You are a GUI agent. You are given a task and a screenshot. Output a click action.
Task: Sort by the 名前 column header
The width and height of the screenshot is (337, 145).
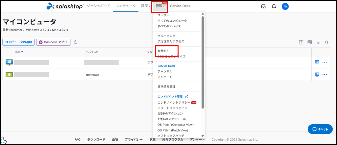19,52
